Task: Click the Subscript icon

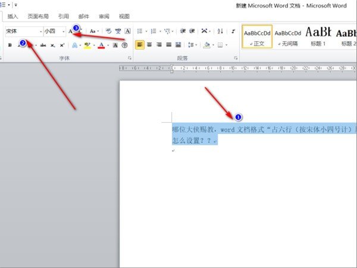Action: coord(53,45)
